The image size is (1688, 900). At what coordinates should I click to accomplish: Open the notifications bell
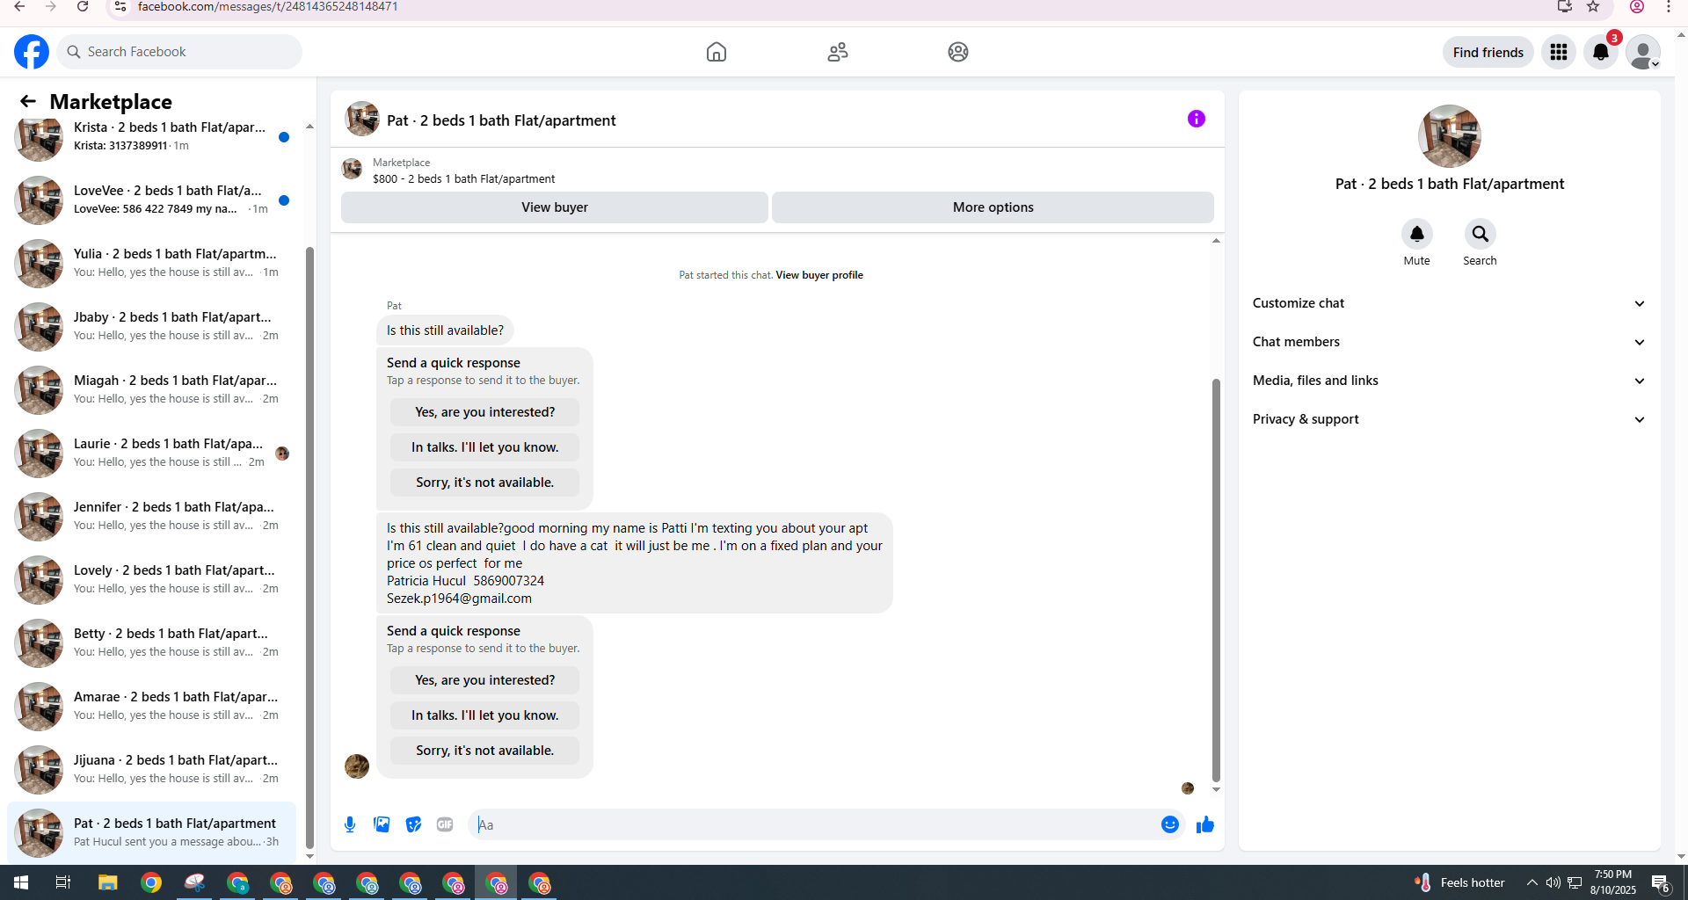(1601, 52)
